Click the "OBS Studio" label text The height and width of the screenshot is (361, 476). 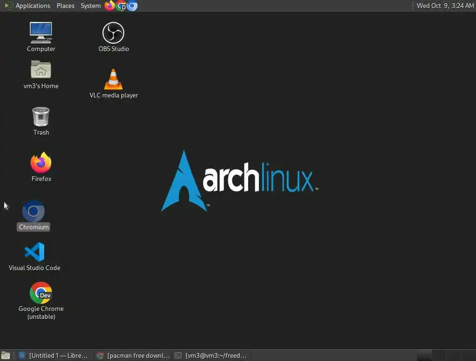click(113, 49)
